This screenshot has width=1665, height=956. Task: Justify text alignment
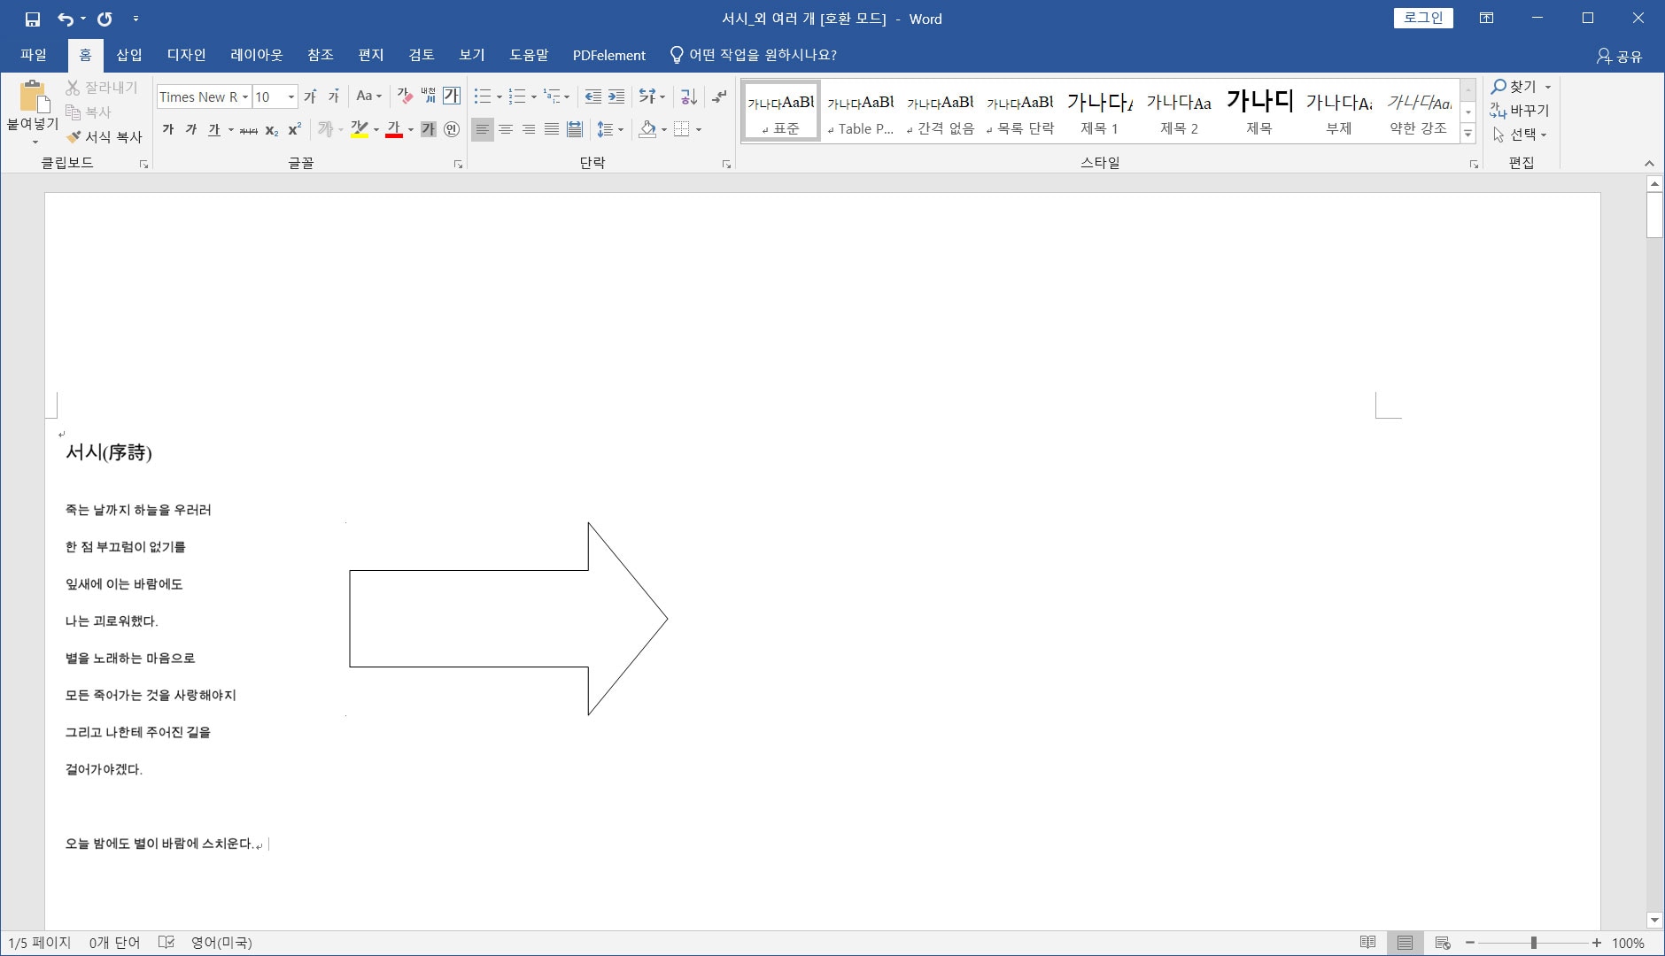pos(551,129)
